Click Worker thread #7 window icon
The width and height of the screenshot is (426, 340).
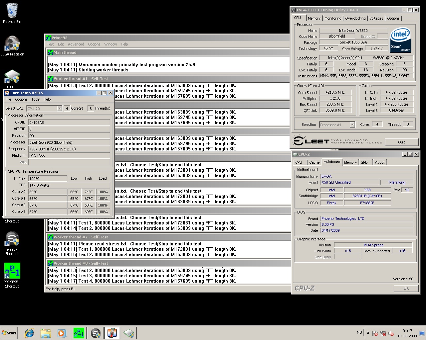click(x=51, y=237)
